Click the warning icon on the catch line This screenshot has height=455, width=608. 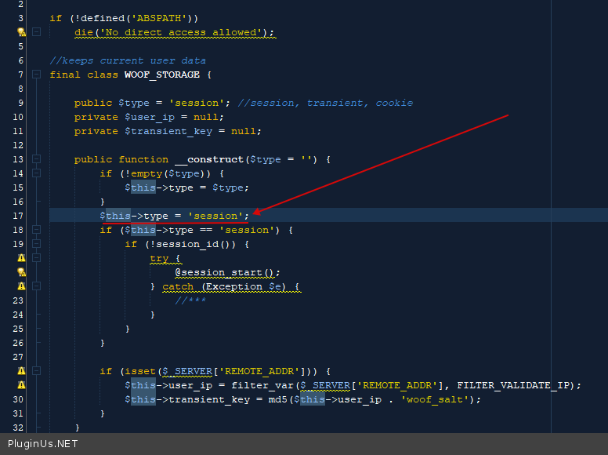[21, 286]
